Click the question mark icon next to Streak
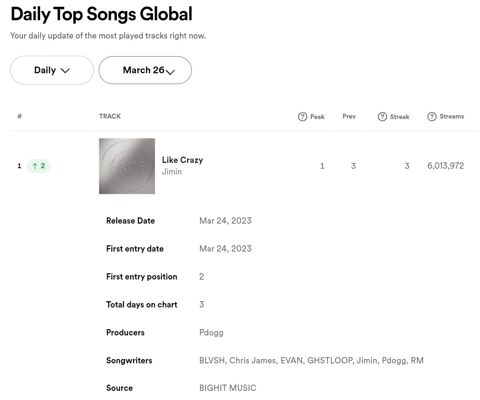 coord(382,117)
